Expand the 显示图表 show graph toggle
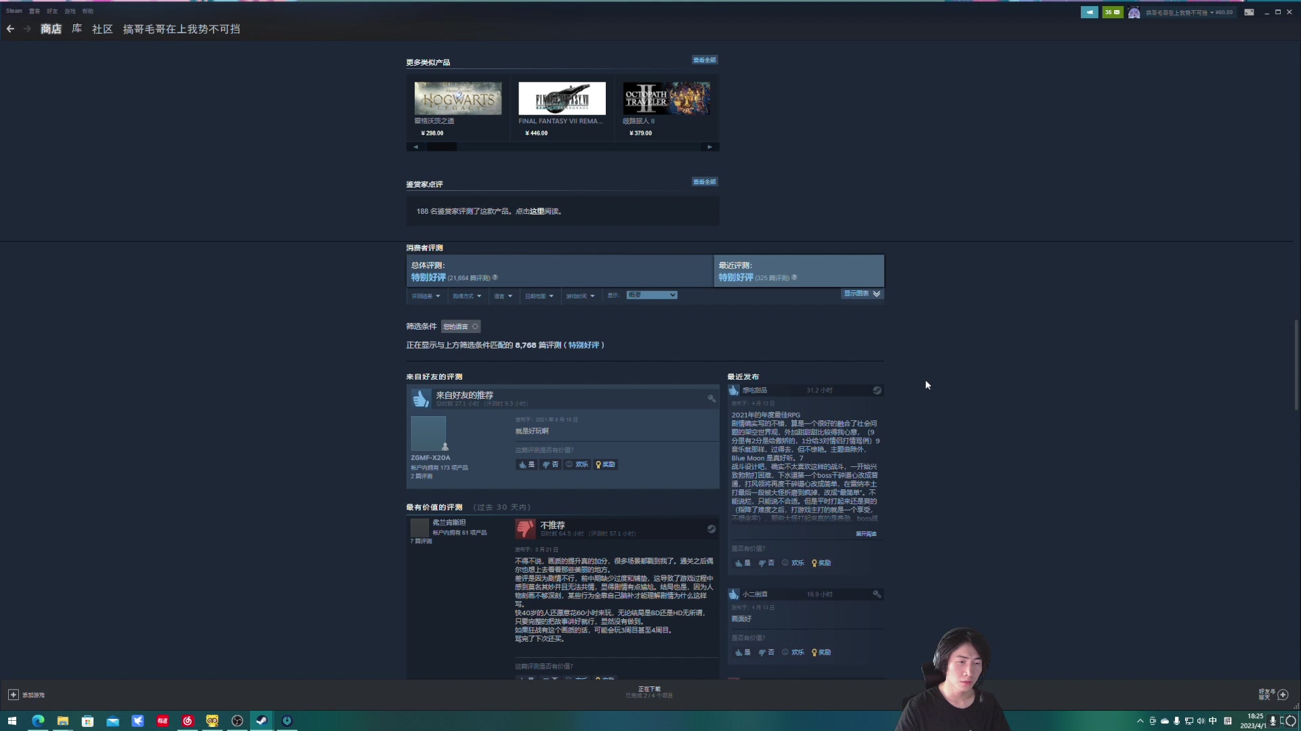 tap(862, 294)
